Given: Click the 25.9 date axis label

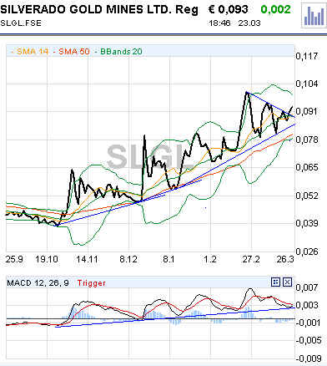Looking at the screenshot, I should (14, 259).
